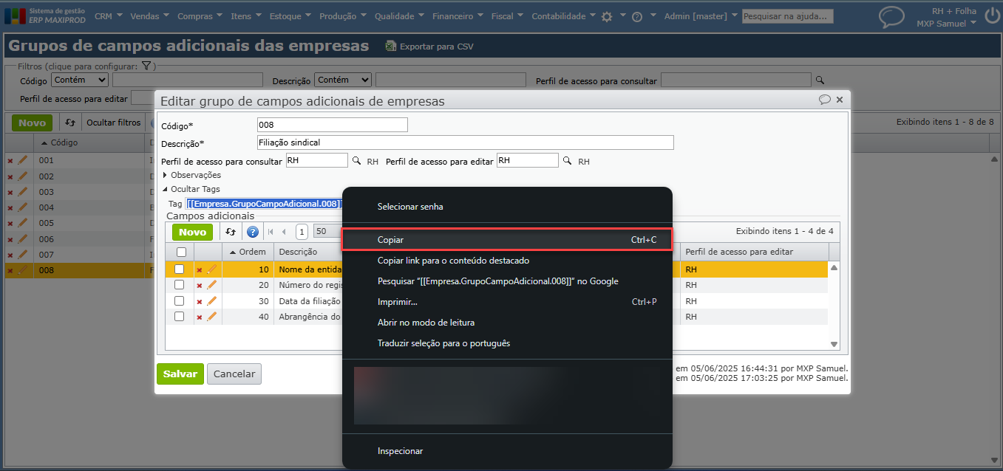Open the chat speech bubble in header
This screenshot has width=1003, height=471.
tap(891, 18)
